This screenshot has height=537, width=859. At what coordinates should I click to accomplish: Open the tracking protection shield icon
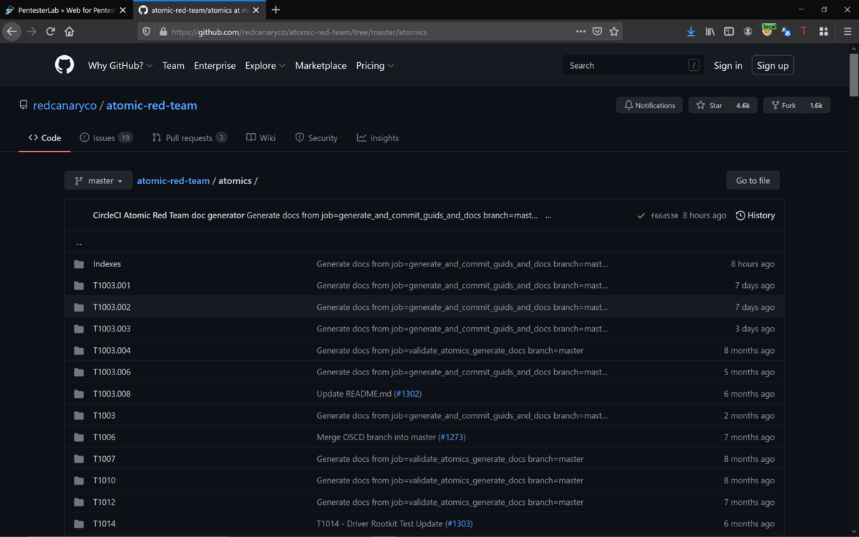[x=147, y=32]
